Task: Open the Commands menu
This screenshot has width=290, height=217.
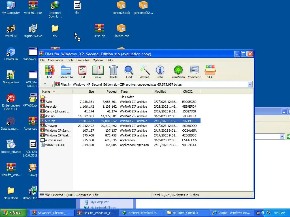Action: (x=55, y=60)
